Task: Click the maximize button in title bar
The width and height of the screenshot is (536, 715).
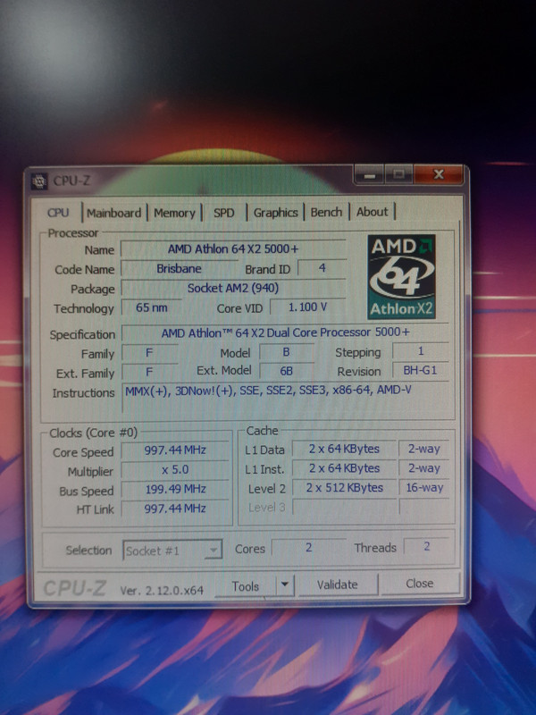Action: pos(398,174)
